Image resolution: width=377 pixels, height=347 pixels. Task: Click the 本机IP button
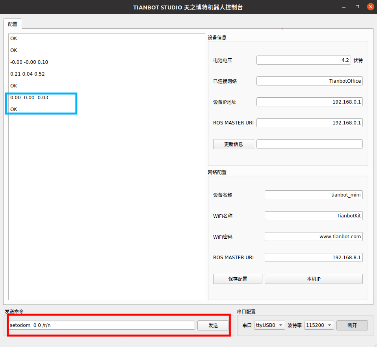pyautogui.click(x=313, y=279)
